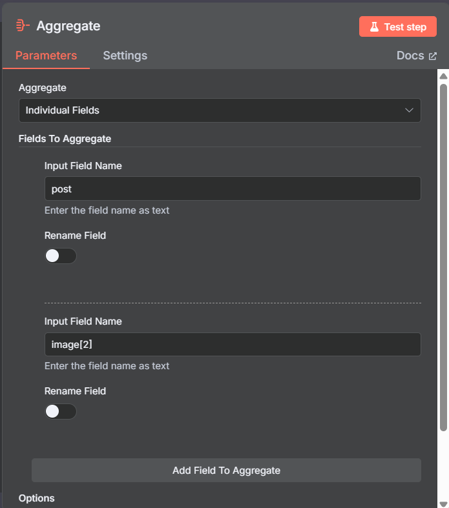This screenshot has width=449, height=508.
Task: Click the vertical scrollbar thumb
Action: (443, 258)
